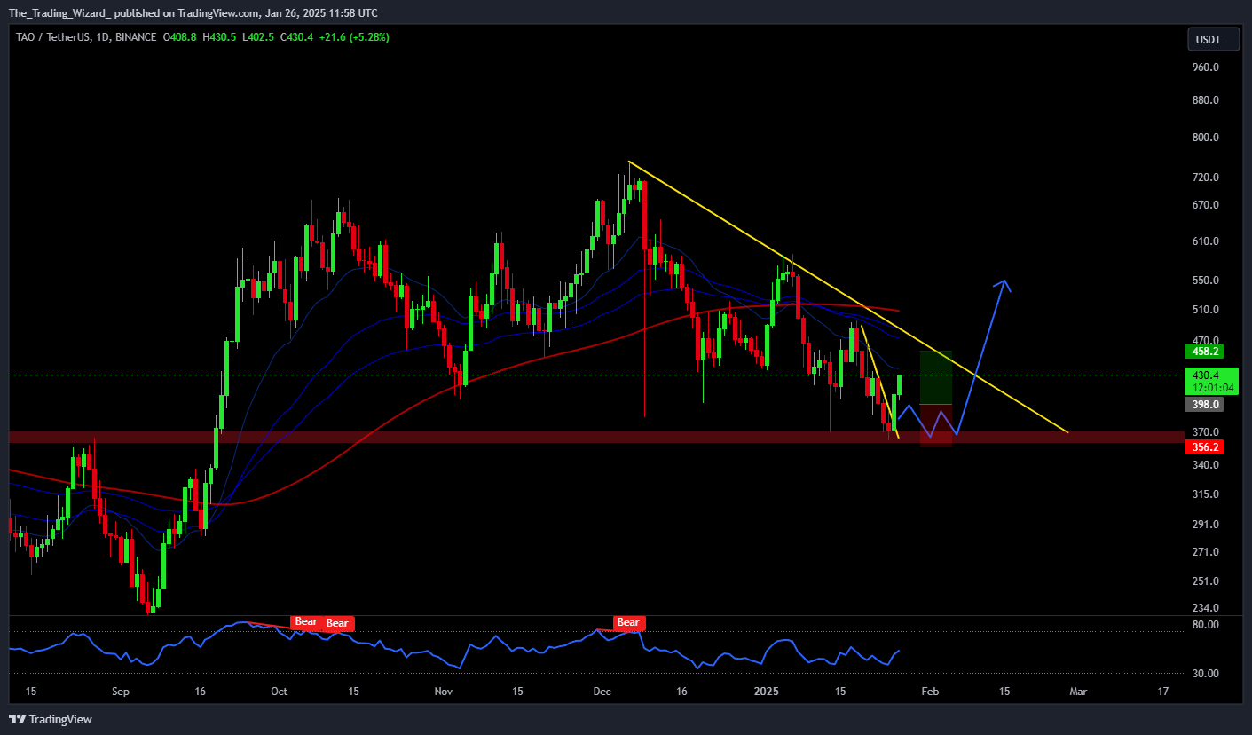Click the Nov date on time axis
The image size is (1252, 735).
[444, 691]
